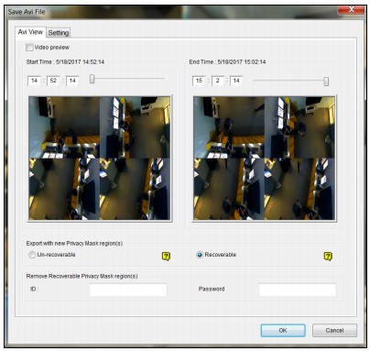Select the Recoverable radio button

pyautogui.click(x=200, y=255)
